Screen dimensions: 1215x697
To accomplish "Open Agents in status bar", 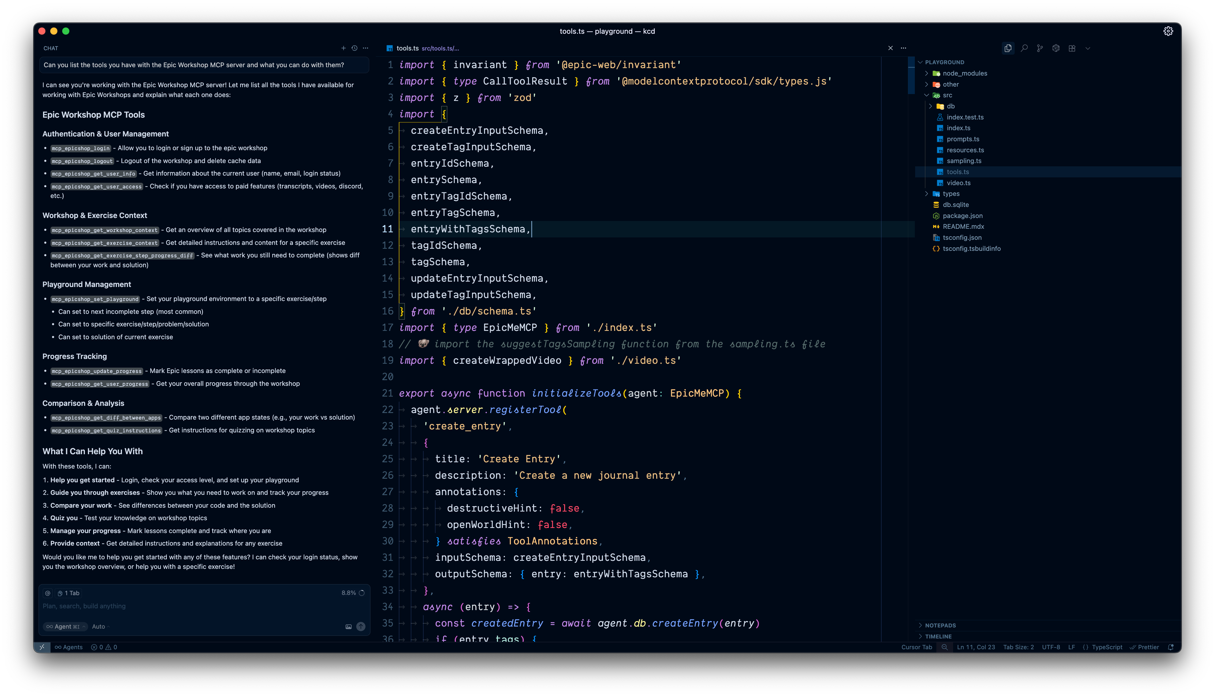I will coord(68,647).
